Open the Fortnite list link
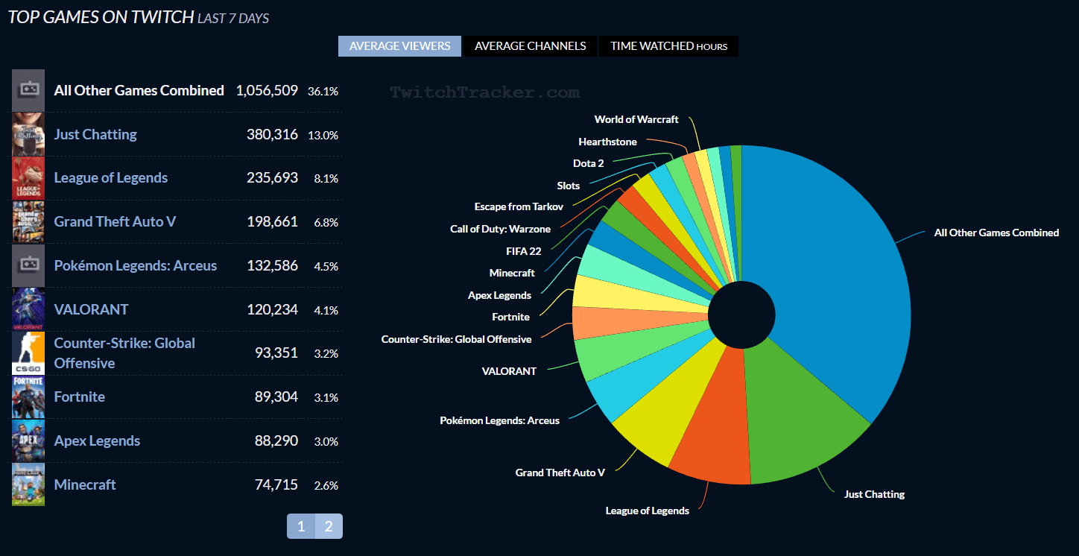This screenshot has height=556, width=1079. pyautogui.click(x=79, y=397)
